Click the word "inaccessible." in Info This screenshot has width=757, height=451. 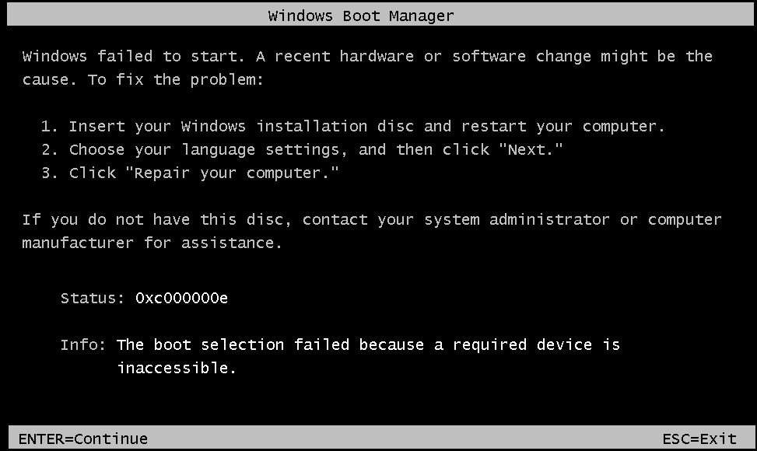coord(177,368)
